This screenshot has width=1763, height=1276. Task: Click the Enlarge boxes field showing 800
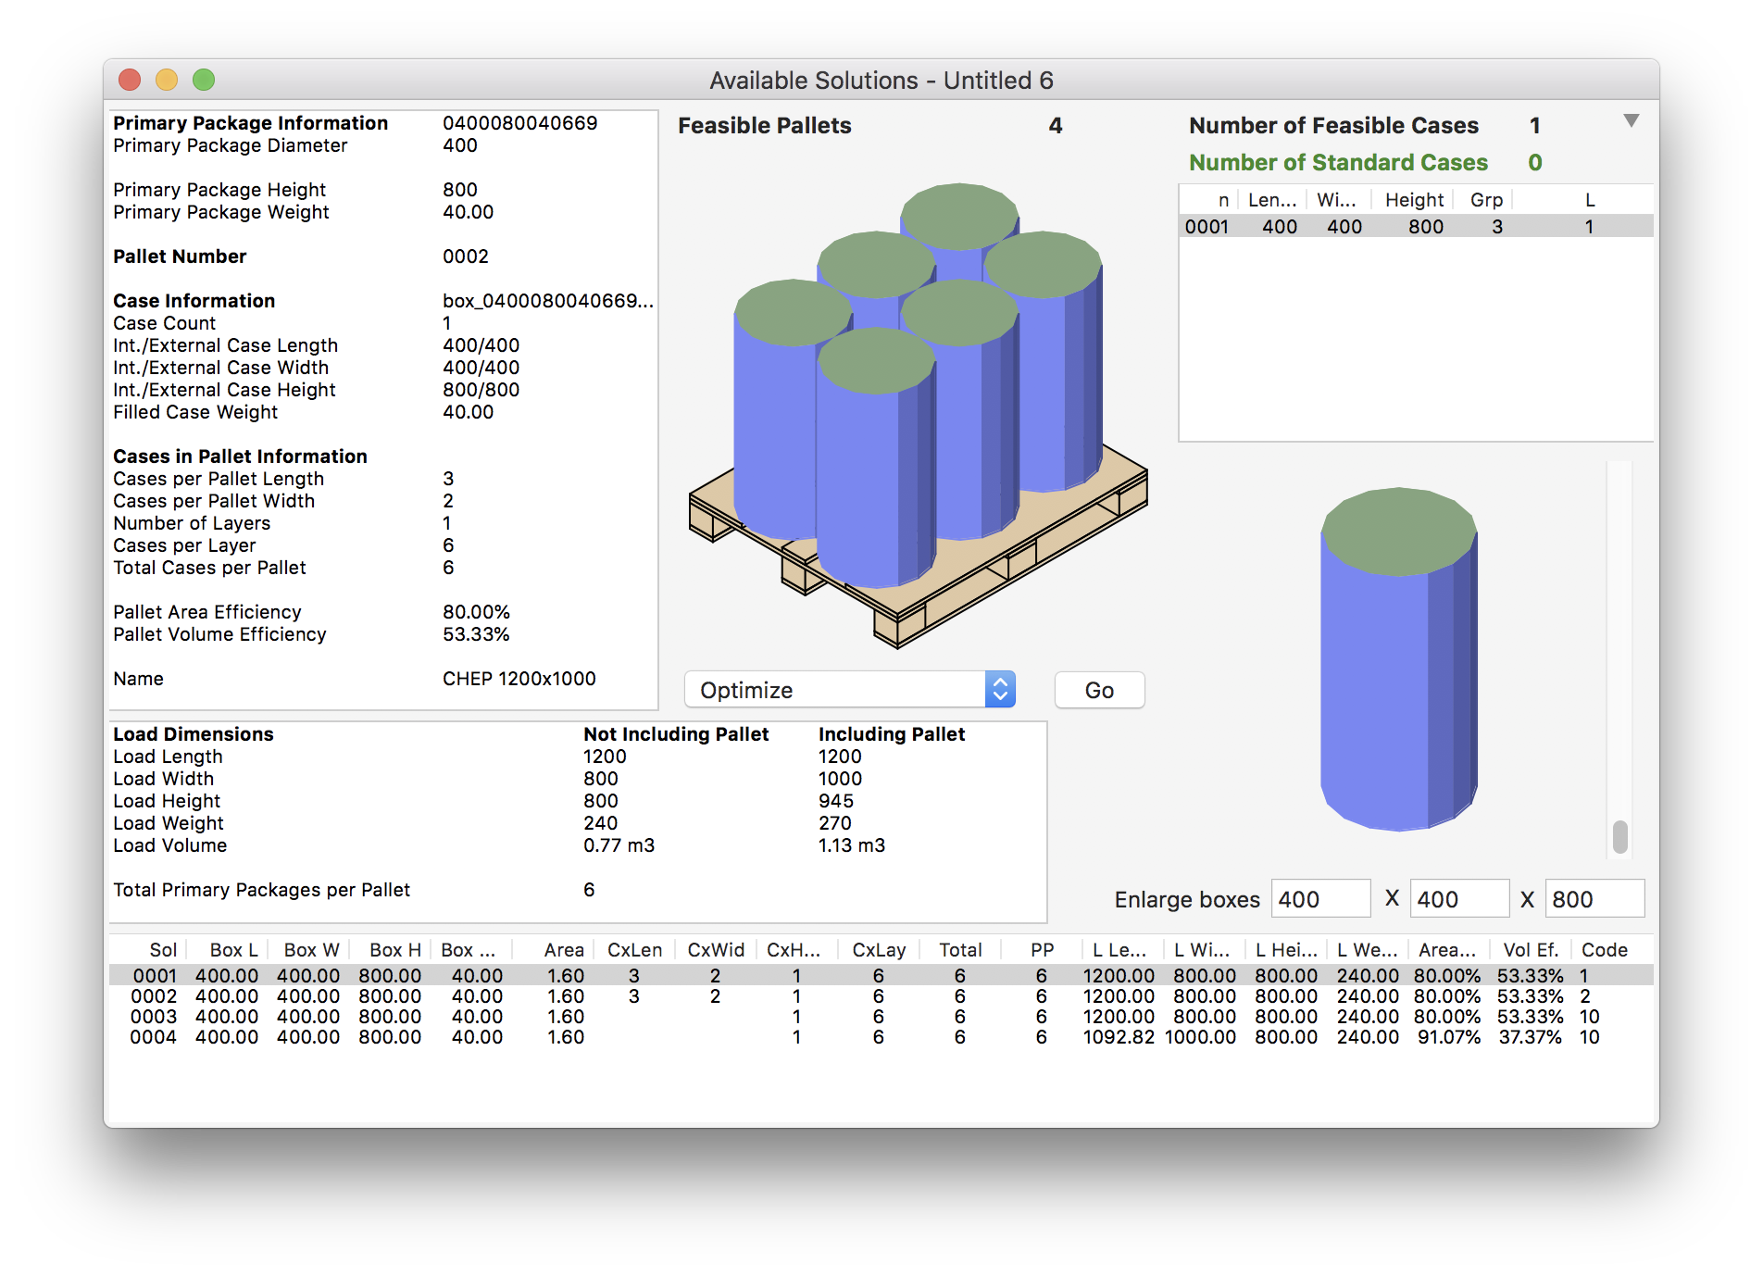tap(1594, 899)
